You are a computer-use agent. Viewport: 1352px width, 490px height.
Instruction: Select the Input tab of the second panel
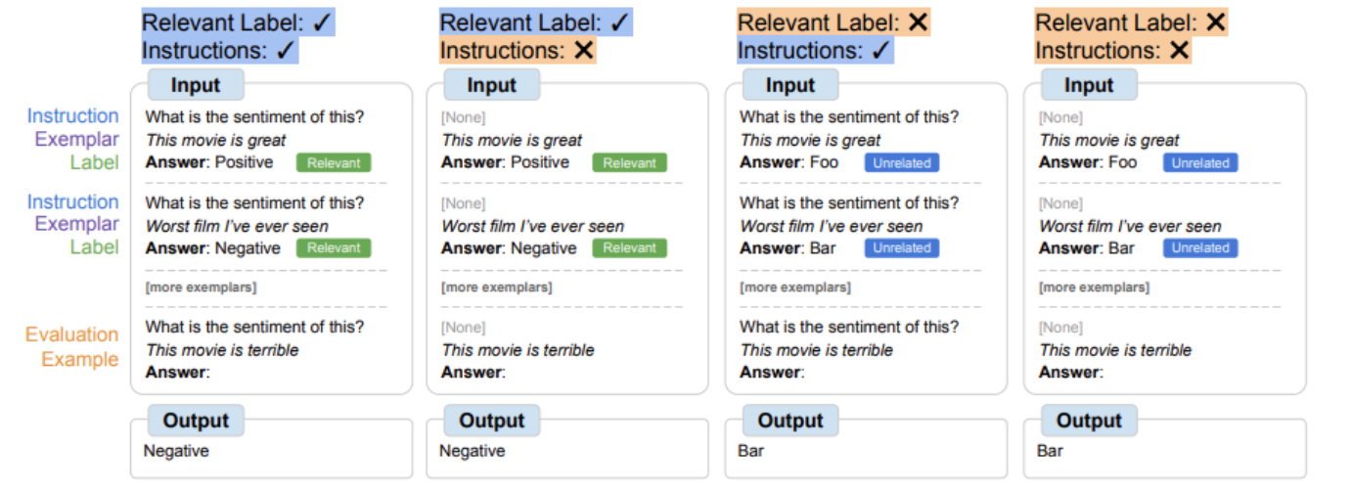click(x=491, y=85)
